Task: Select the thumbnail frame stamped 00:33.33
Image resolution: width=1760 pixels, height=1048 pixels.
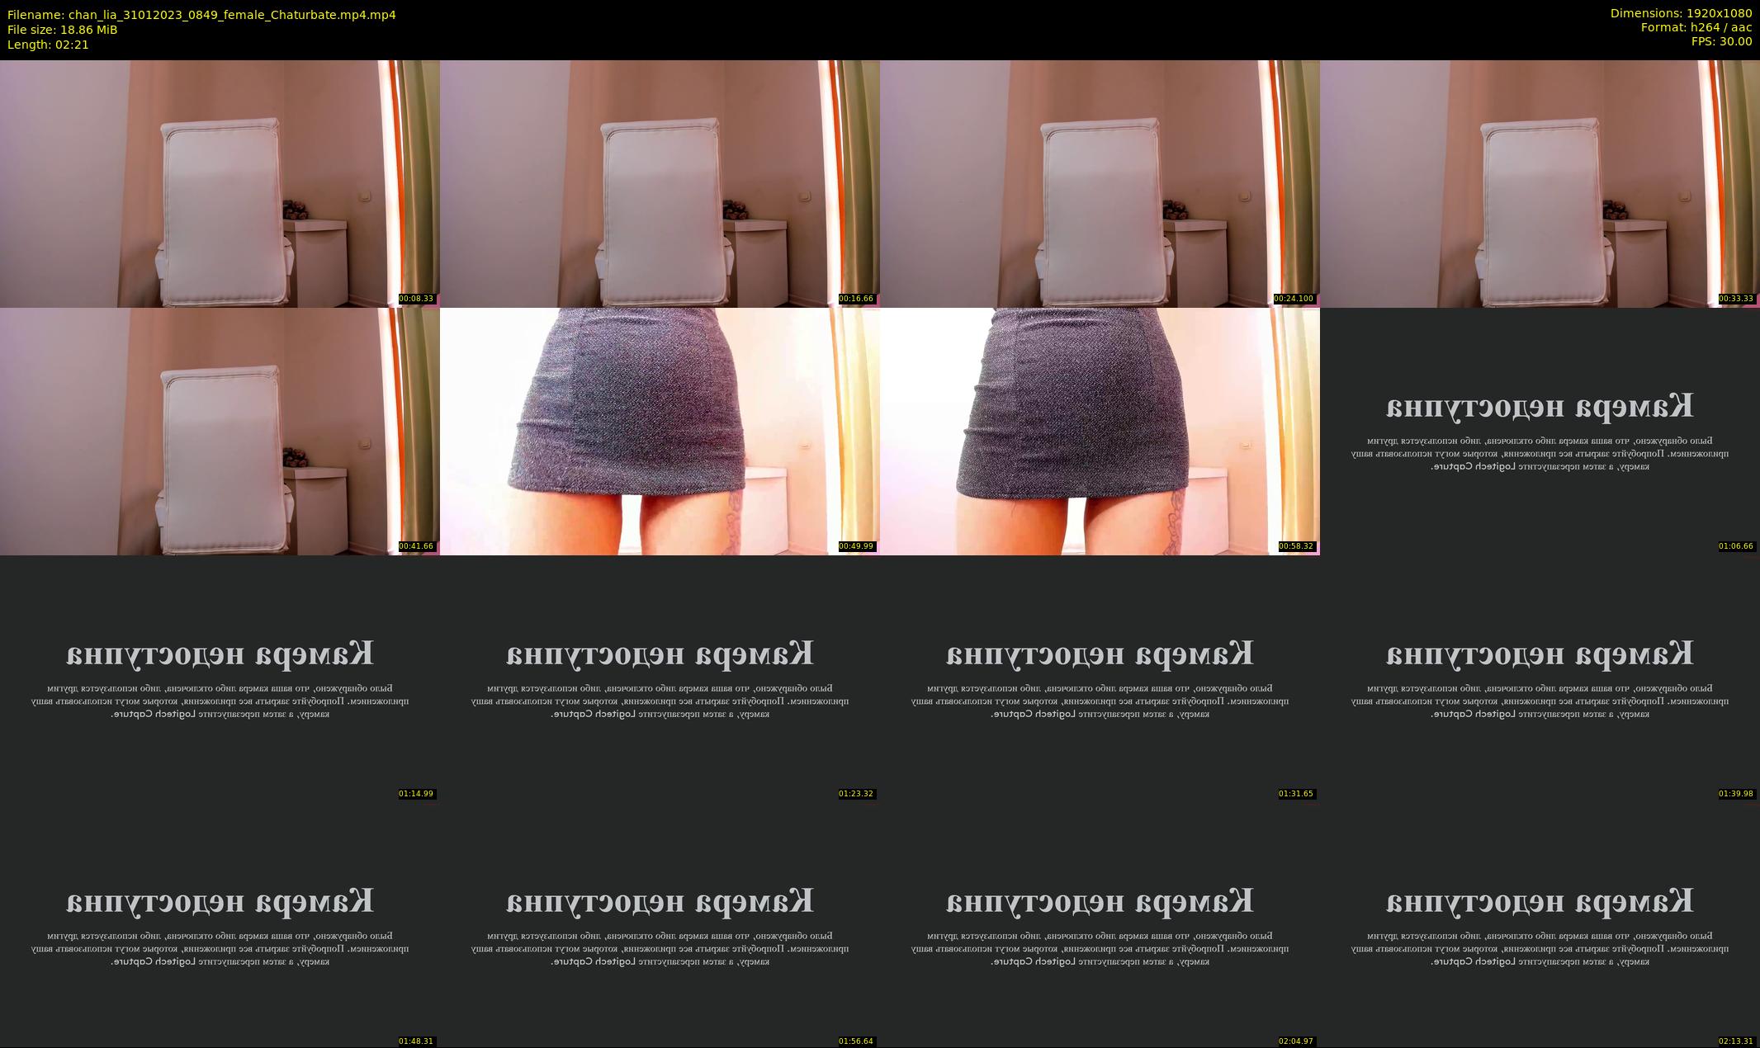Action: pos(1540,183)
